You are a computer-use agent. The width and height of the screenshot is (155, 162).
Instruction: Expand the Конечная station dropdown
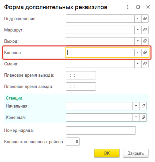136,117
